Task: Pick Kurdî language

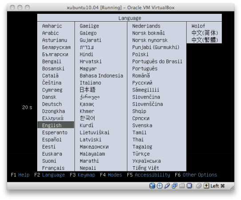Action: 87,125
